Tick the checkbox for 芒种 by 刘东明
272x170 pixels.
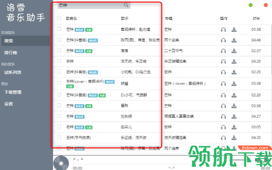pos(59,116)
